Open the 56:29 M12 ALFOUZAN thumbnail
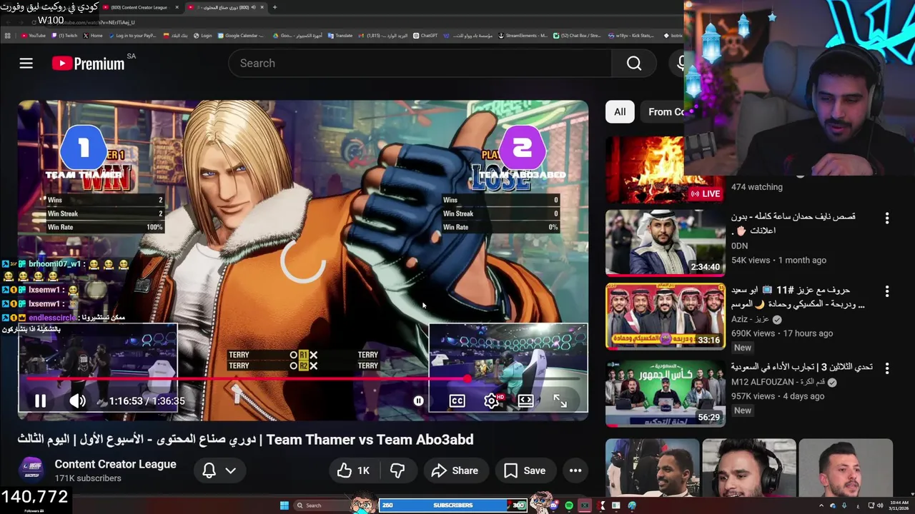 tap(665, 393)
